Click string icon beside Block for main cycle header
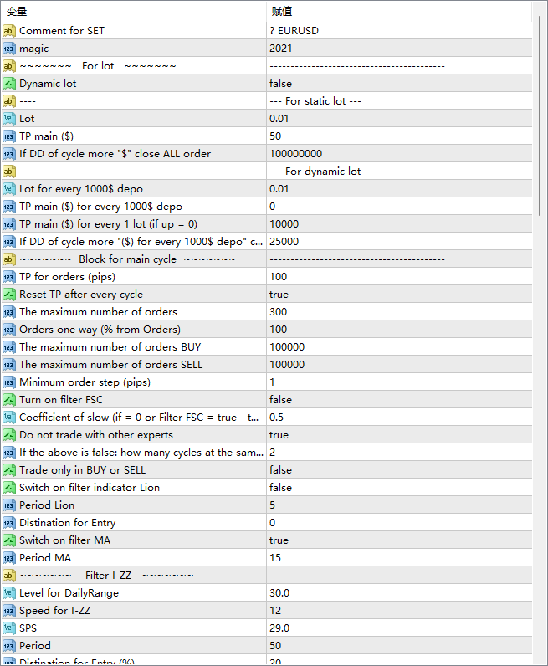 tap(9, 259)
